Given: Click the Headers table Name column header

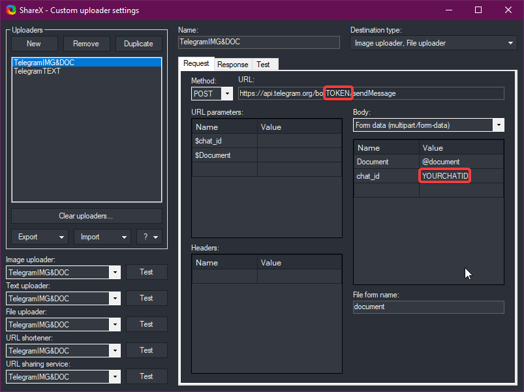Looking at the screenshot, I should tap(224, 262).
